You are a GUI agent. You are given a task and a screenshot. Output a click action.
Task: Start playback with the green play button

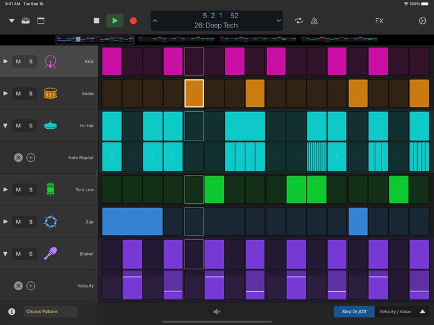115,21
